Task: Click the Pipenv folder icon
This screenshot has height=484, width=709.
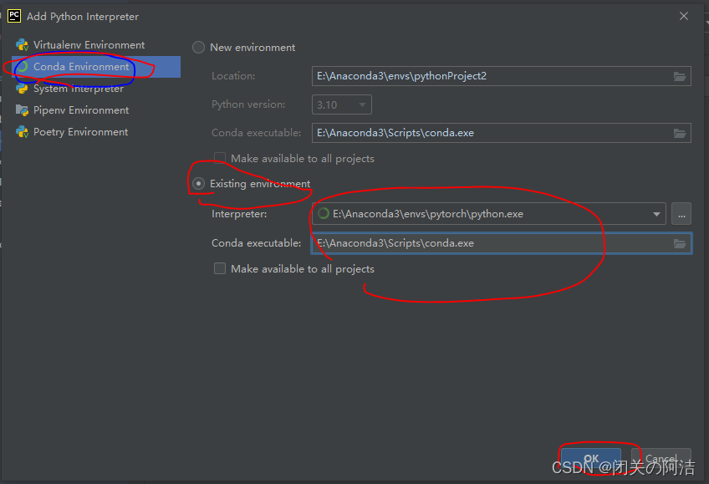Action: (22, 110)
